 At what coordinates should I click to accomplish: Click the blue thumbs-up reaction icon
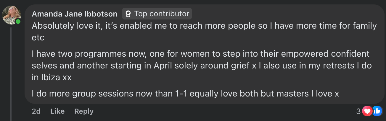click(377, 111)
